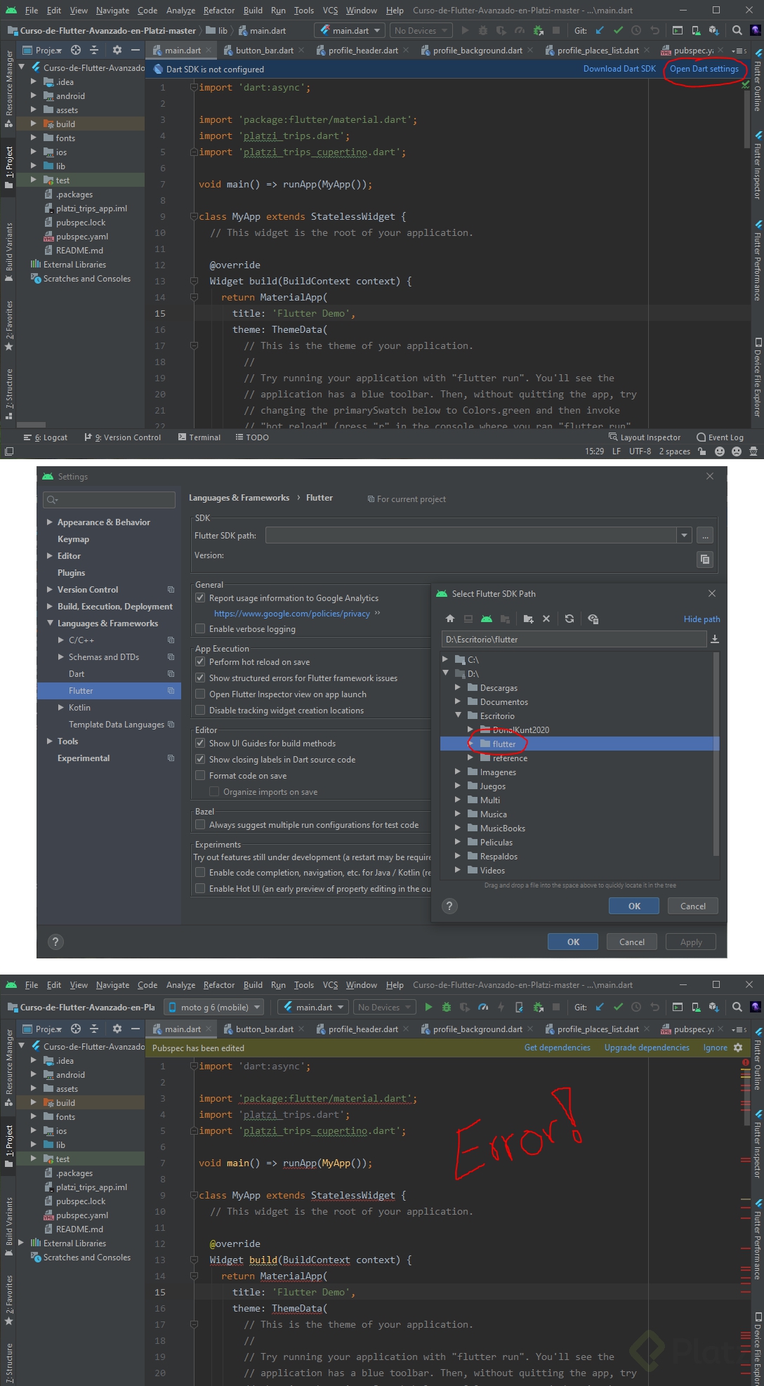
Task: Copy Flutter version info icon in Settings
Action: coord(705,559)
